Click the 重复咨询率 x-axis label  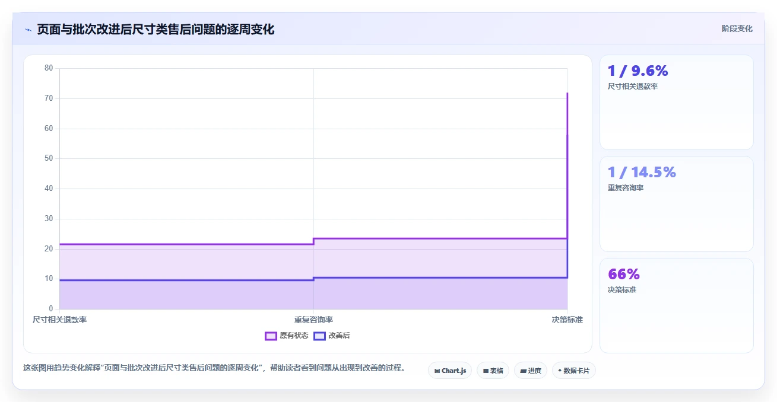click(313, 320)
